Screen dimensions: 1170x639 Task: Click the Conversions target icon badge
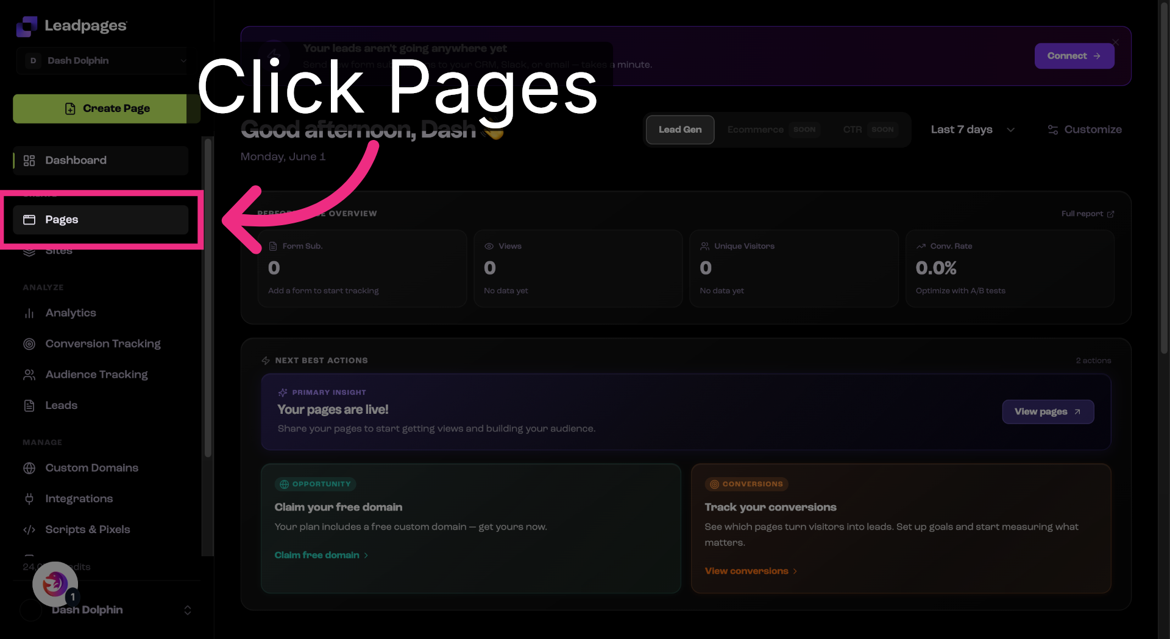tap(714, 484)
